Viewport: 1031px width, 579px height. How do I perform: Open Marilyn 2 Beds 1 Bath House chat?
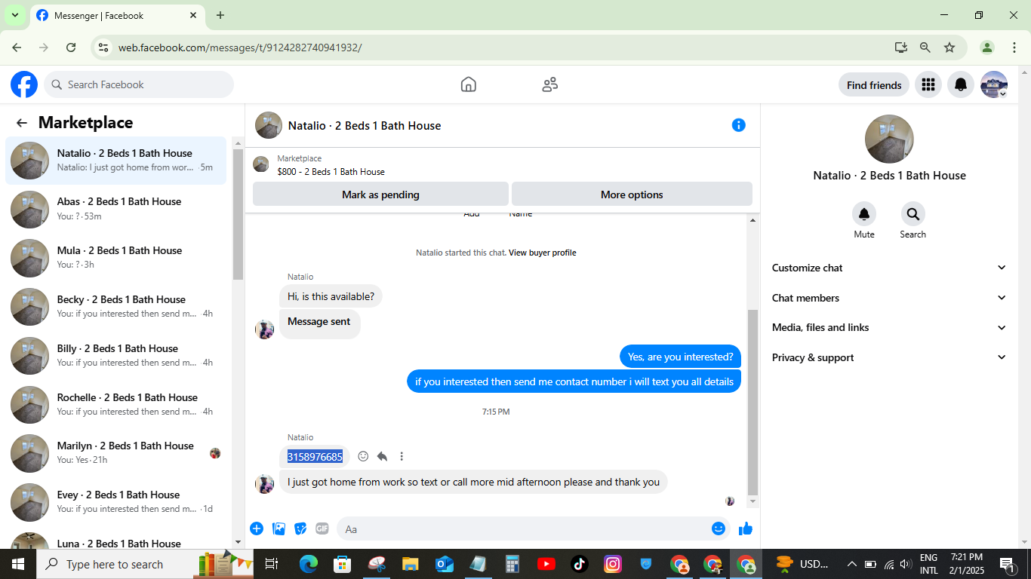pos(115,453)
